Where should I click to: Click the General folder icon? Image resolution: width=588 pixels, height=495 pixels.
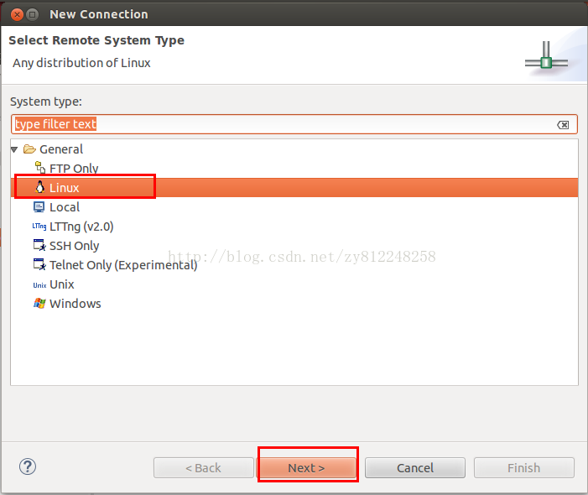tap(29, 149)
